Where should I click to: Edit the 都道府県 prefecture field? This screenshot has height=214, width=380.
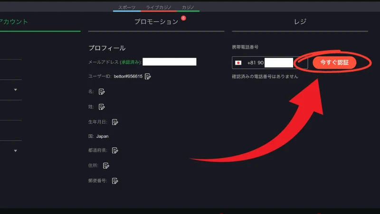[115, 150]
